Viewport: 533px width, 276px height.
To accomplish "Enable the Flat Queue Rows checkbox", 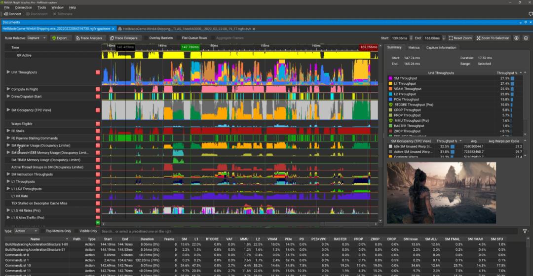I will pyautogui.click(x=179, y=38).
